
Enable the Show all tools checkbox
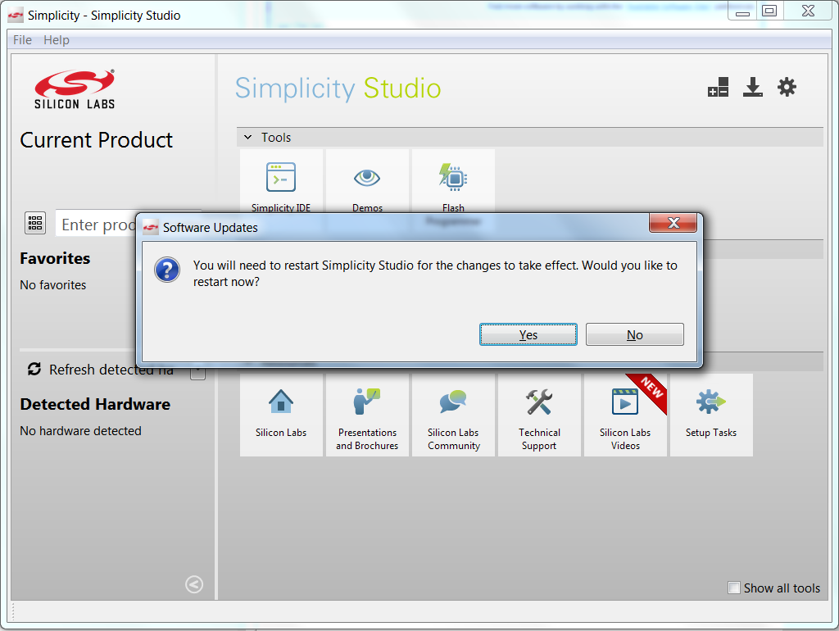click(x=734, y=588)
